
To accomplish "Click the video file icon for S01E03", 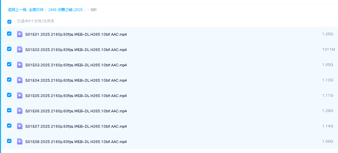I will click(20, 65).
